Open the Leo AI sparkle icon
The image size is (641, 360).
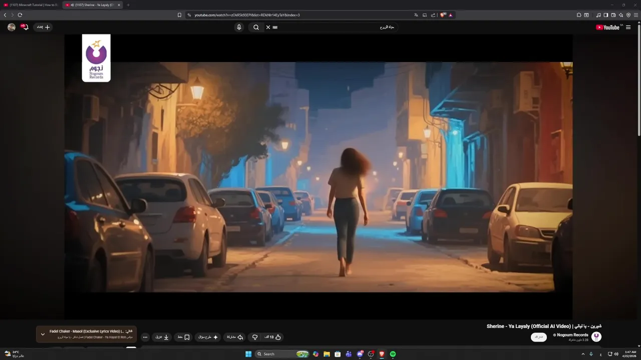tap(621, 15)
